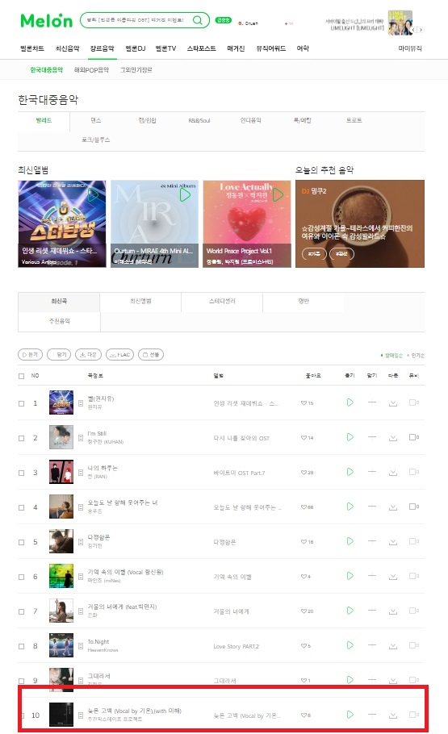Image resolution: width=448 pixels, height=734 pixels.
Task: Open song detail icon for song 3
Action: [81, 473]
